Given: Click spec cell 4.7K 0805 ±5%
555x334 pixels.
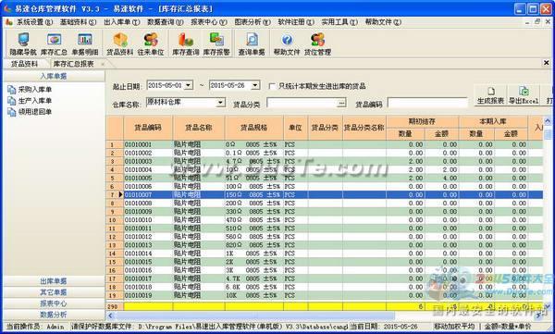Looking at the screenshot, I should (253, 278).
